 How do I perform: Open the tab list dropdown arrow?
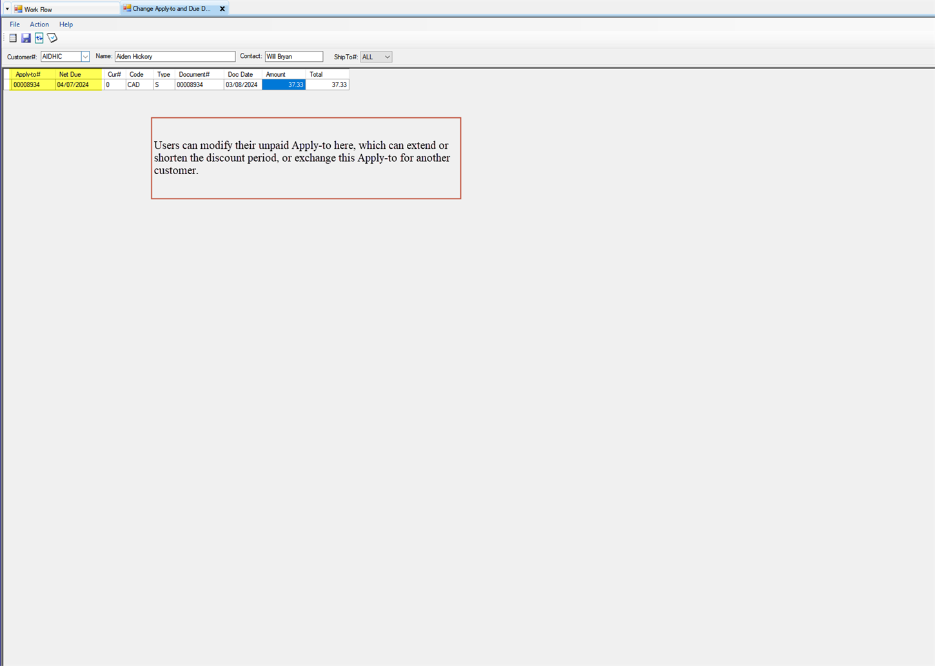click(7, 9)
